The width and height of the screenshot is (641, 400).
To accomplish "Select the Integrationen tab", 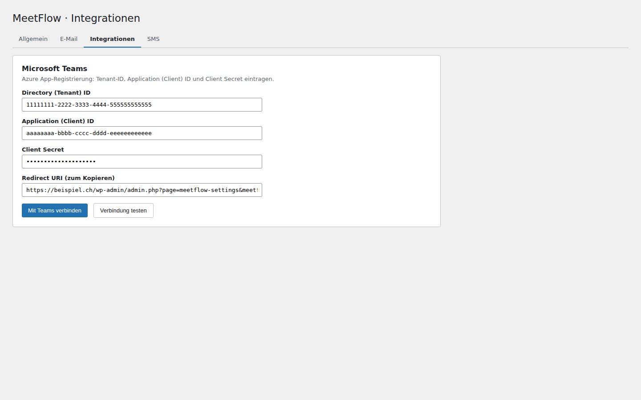I will point(112,39).
